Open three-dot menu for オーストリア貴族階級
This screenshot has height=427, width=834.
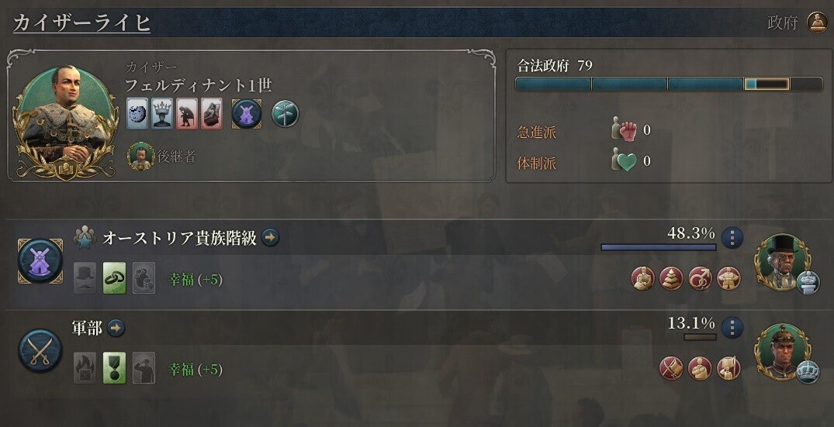[732, 238]
